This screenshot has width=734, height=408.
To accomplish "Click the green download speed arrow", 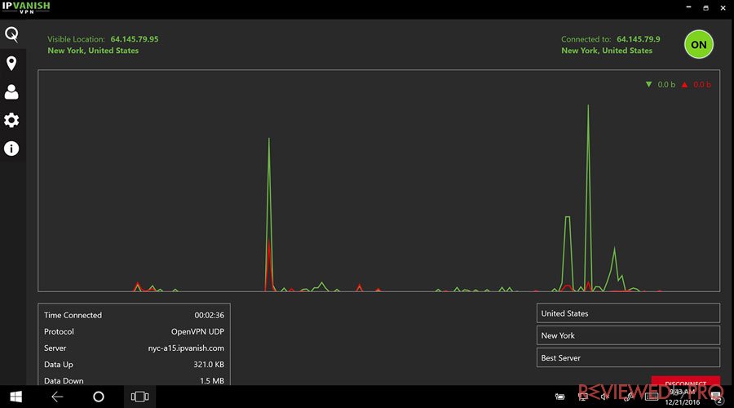I will click(649, 84).
